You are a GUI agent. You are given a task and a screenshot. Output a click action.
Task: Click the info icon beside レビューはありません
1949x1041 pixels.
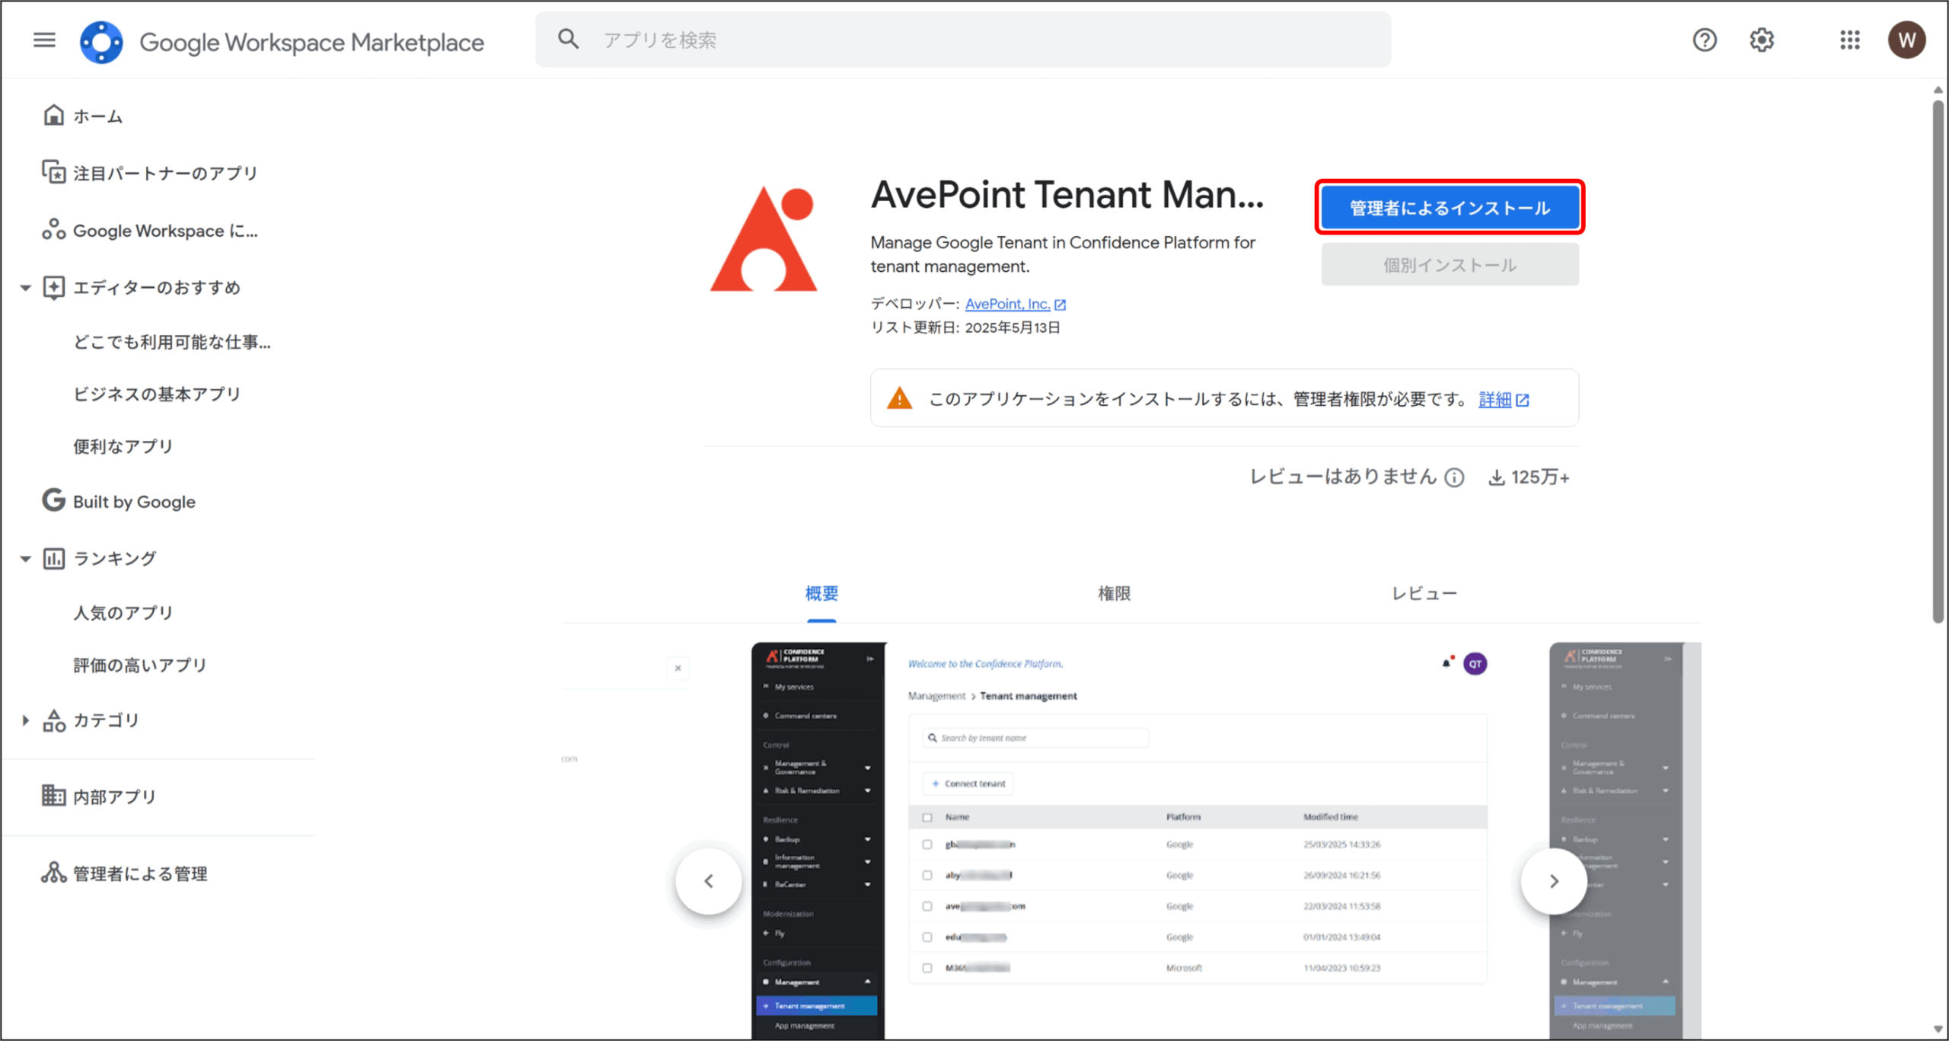1455,477
